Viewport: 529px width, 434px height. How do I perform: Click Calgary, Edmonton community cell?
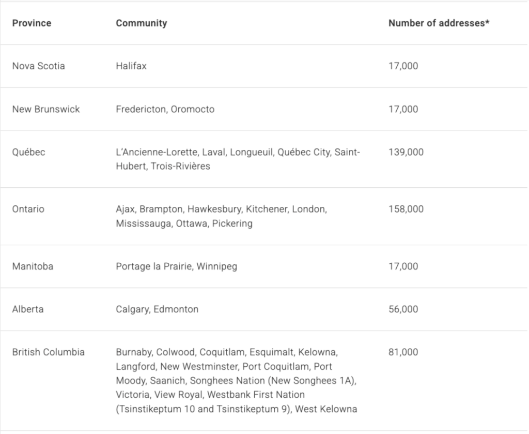pyautogui.click(x=157, y=309)
